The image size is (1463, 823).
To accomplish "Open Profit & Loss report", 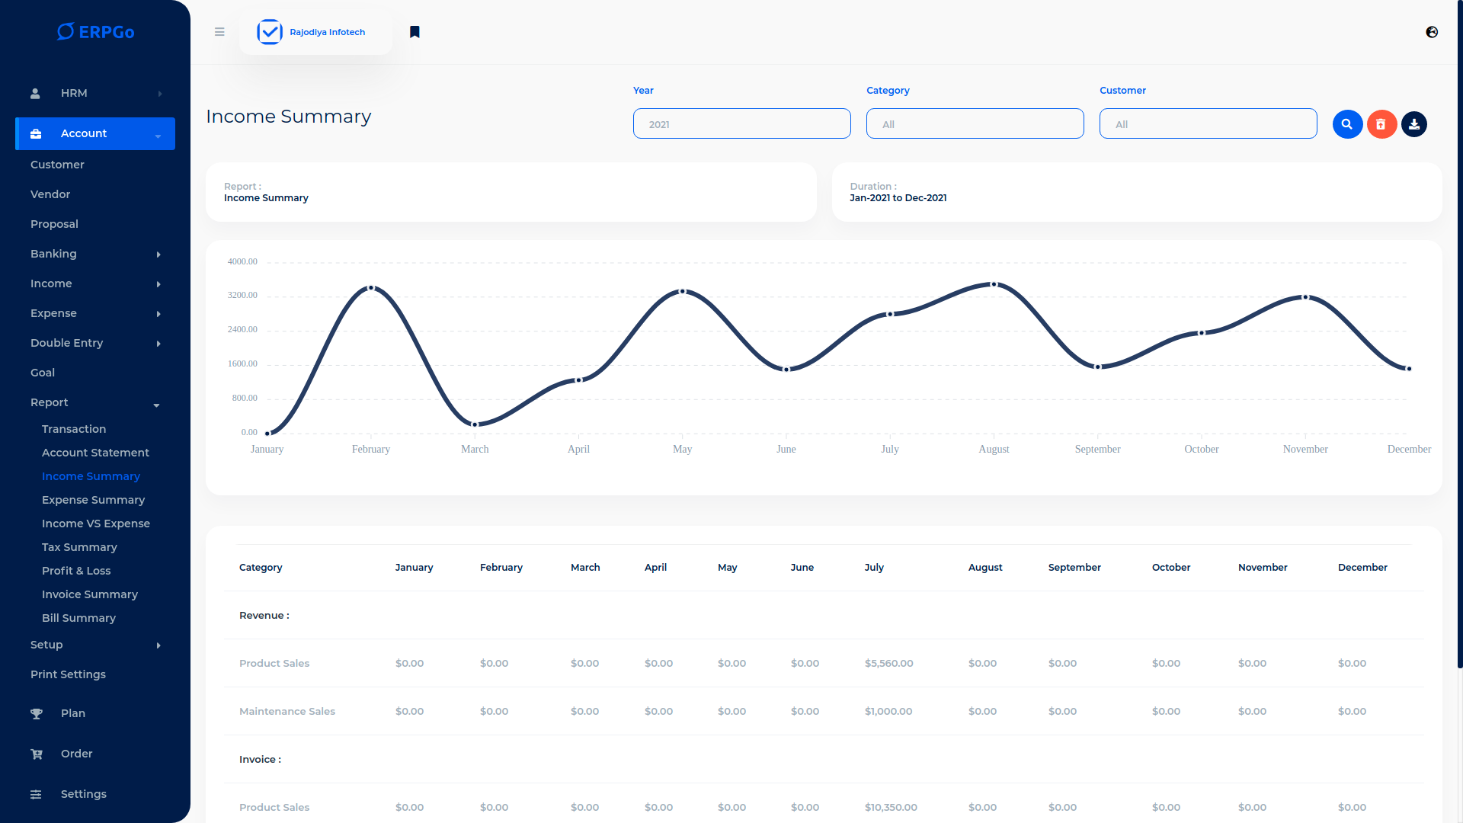I will (x=76, y=571).
